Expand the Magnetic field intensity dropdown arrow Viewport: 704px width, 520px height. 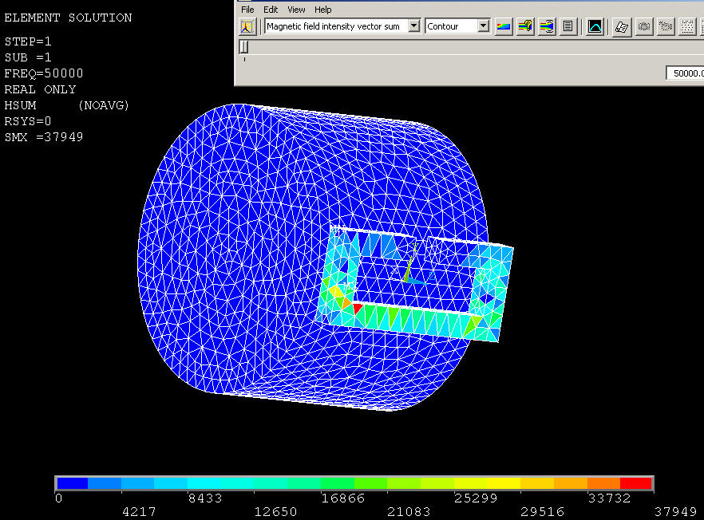(413, 26)
